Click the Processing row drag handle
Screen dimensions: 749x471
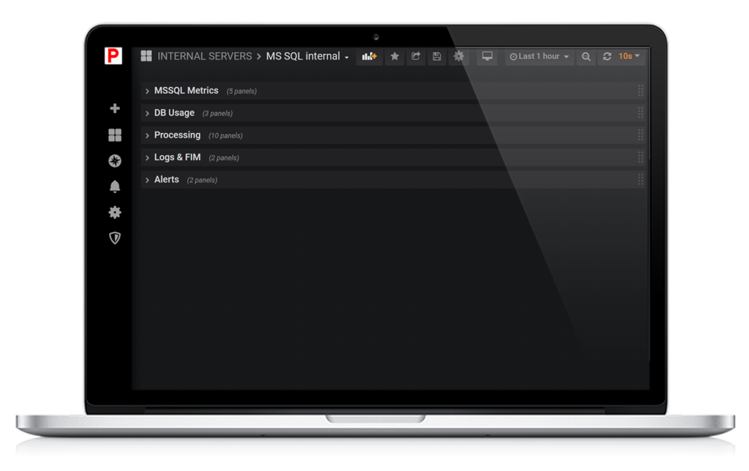tap(640, 135)
